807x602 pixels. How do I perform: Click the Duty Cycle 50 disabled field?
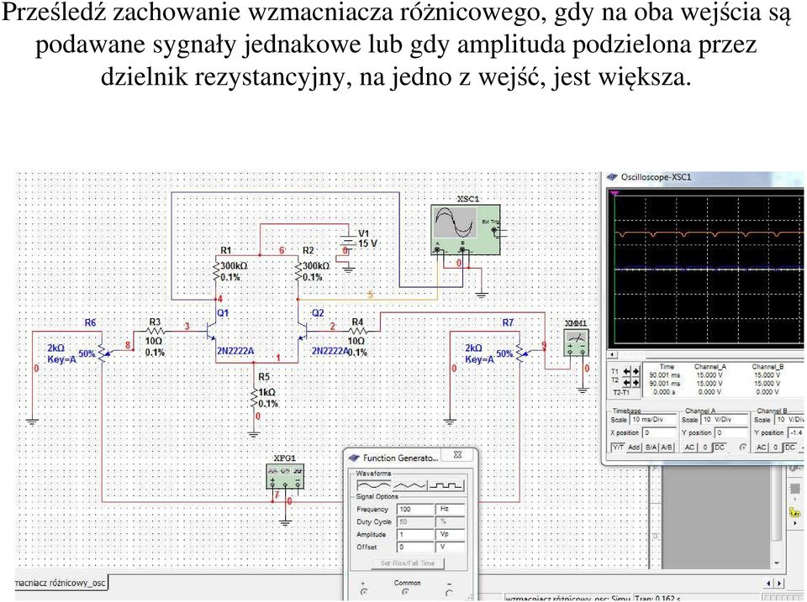(415, 521)
